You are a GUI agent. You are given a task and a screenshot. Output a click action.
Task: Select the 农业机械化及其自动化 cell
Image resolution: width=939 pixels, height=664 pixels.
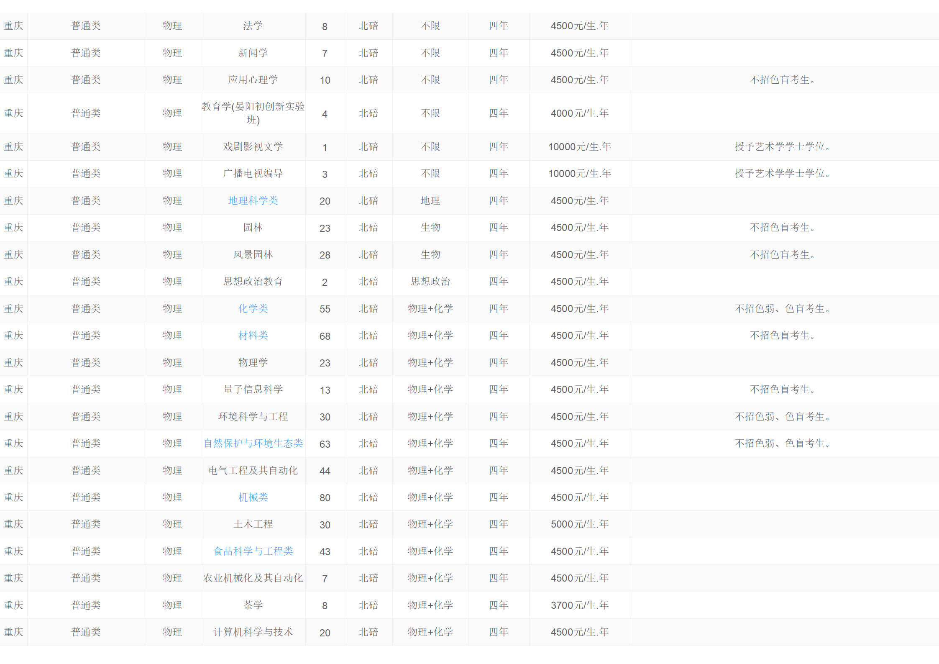pyautogui.click(x=253, y=578)
